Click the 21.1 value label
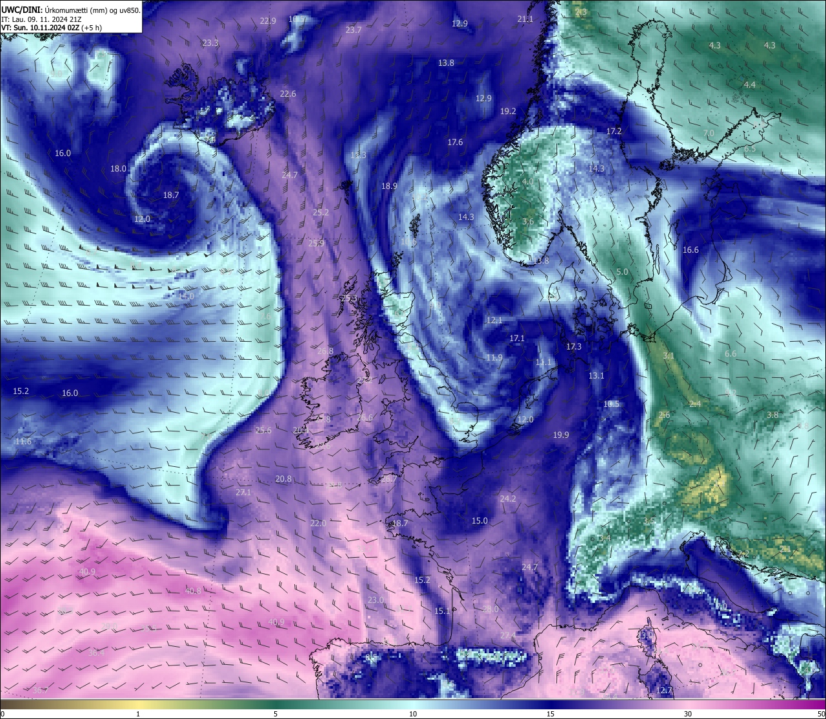This screenshot has width=826, height=719. coord(525,19)
